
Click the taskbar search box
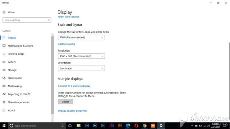pyautogui.click(x=37, y=126)
